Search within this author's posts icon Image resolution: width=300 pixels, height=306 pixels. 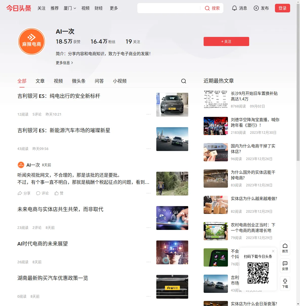coord(184,81)
